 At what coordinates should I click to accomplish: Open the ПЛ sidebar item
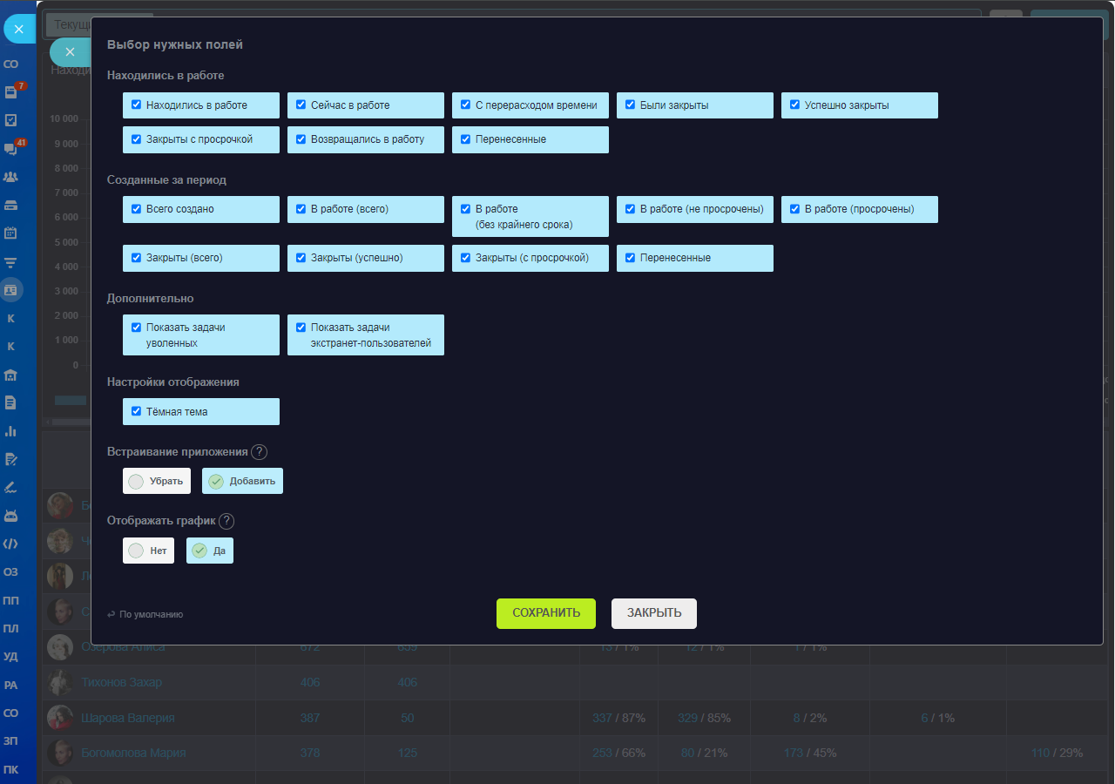[11, 628]
